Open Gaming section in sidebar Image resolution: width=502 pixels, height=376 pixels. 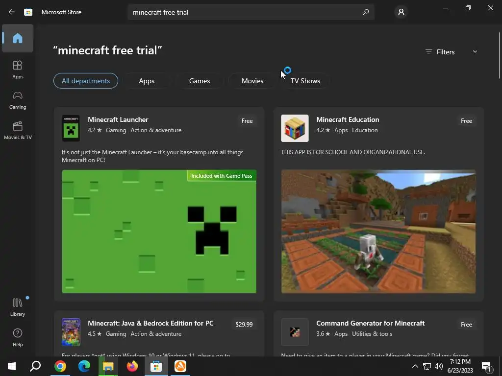coord(18,100)
